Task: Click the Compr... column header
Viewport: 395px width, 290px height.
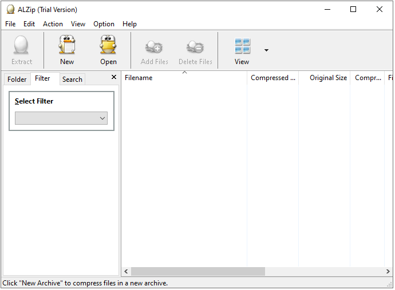Action: pos(368,78)
